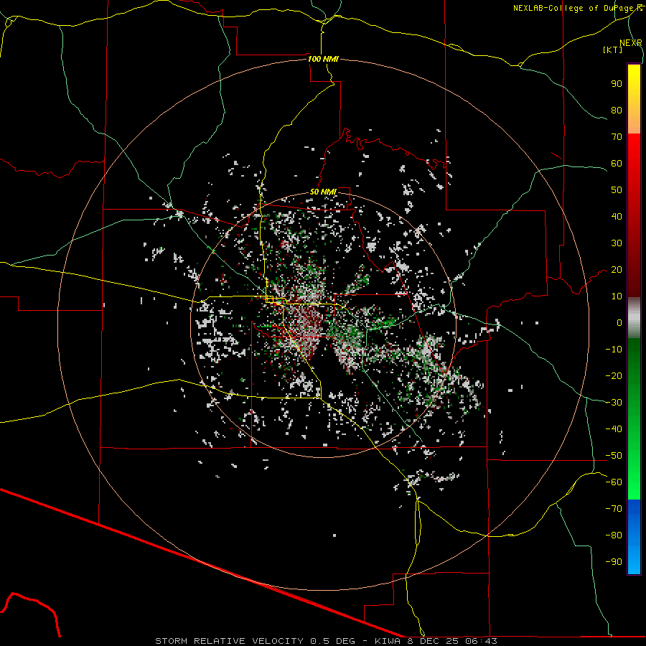The width and height of the screenshot is (646, 646).
Task: Click the KT units label above the color scale
Action: click(613, 50)
